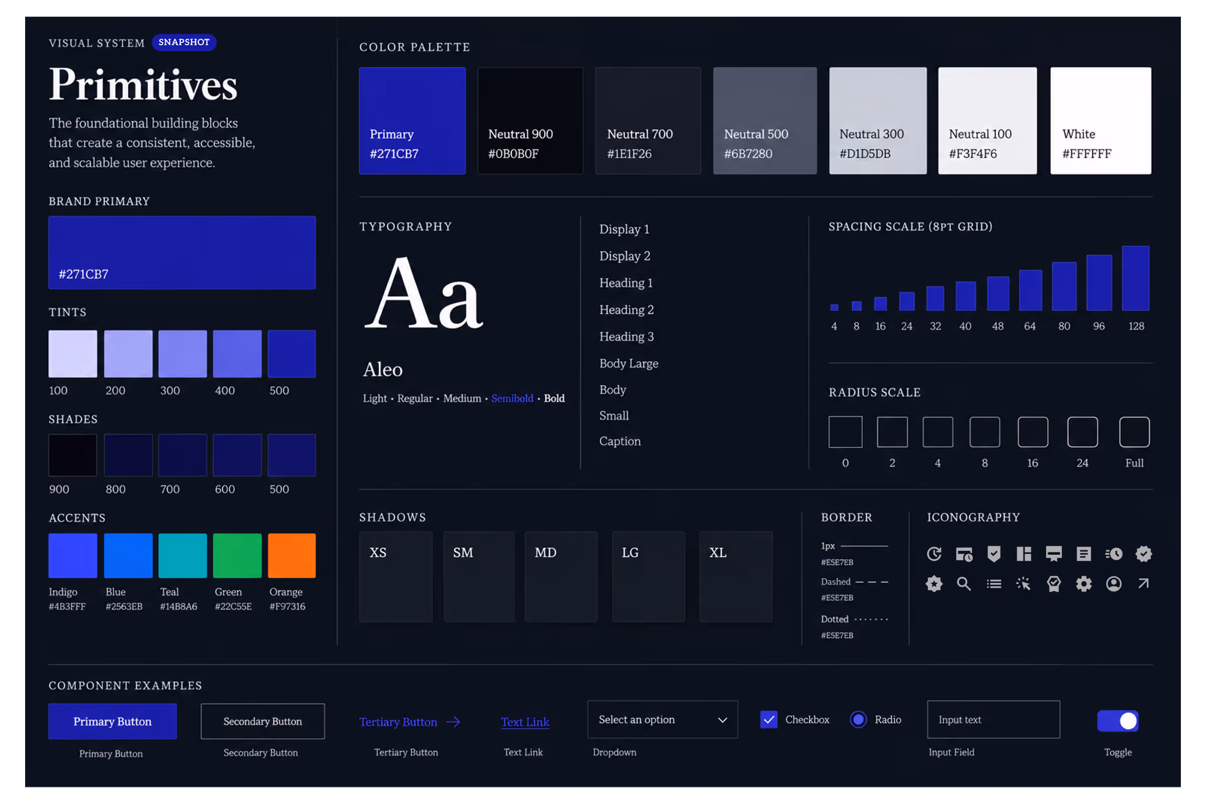Click the star badge icon

point(934,583)
